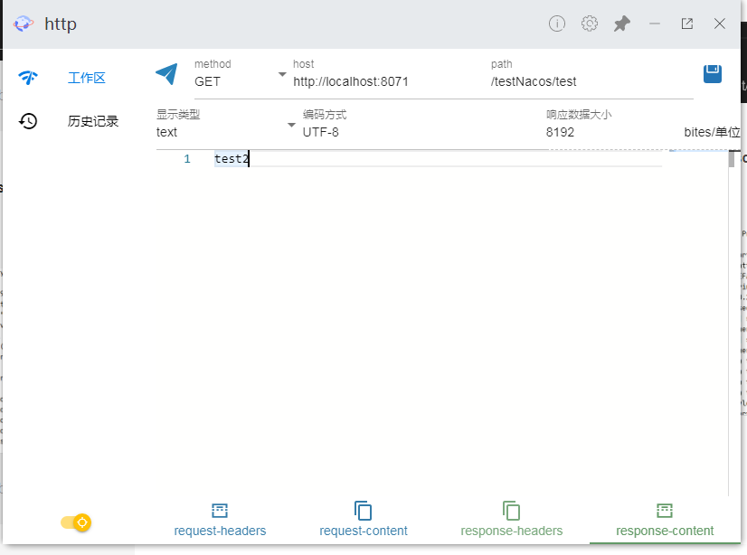This screenshot has height=555, width=747.
Task: Switch to the response-headers tab
Action: pos(511,520)
